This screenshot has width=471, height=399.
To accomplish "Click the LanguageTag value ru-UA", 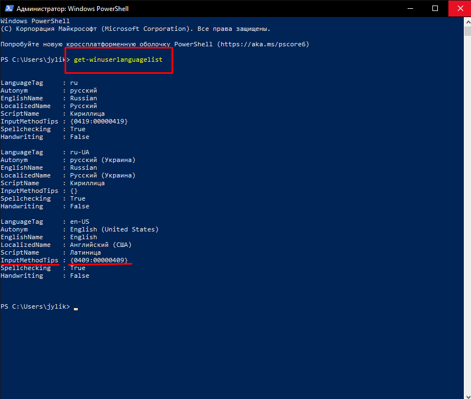I will (79, 152).
